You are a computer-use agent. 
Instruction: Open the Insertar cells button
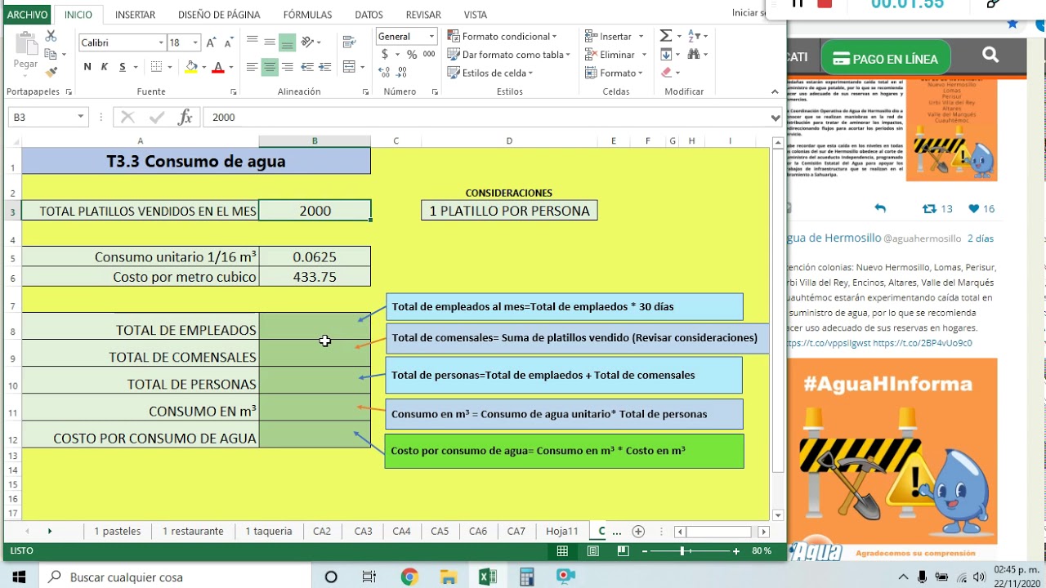click(615, 36)
